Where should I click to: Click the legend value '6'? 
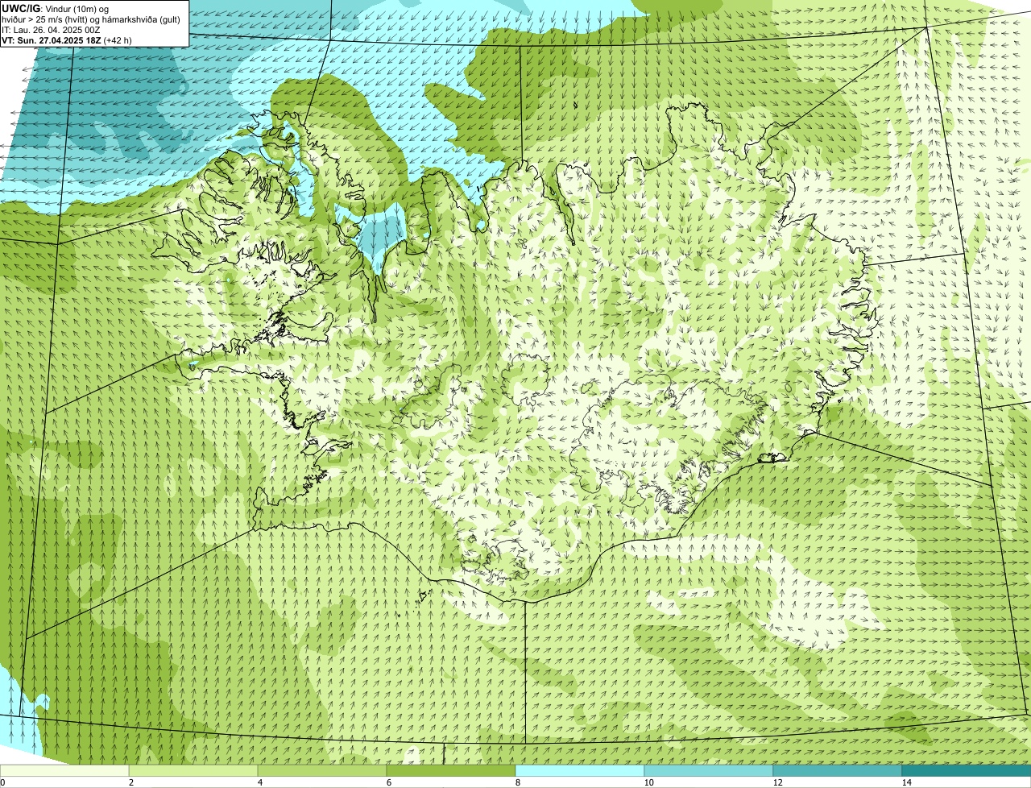coord(388,782)
